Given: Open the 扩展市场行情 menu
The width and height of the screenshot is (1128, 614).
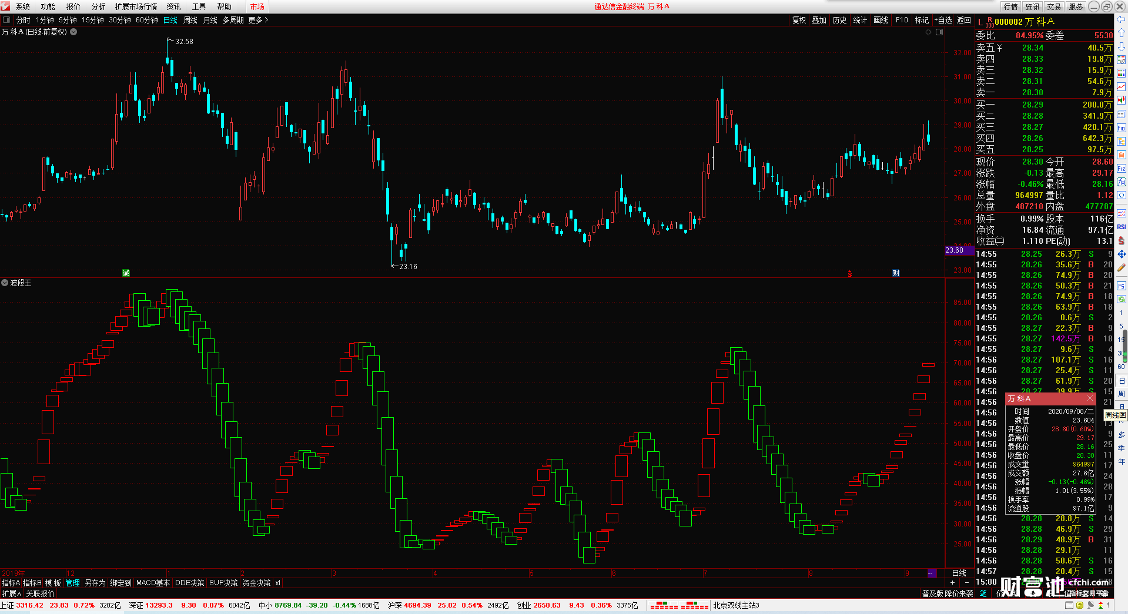Looking at the screenshot, I should (x=136, y=6).
